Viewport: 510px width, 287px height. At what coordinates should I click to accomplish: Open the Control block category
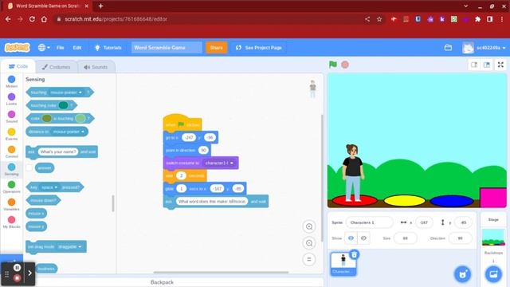tap(11, 151)
